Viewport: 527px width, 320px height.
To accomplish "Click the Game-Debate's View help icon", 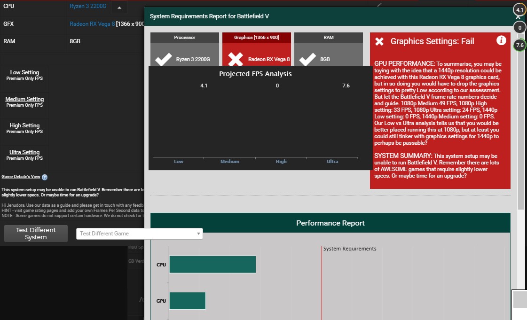I will pyautogui.click(x=45, y=177).
